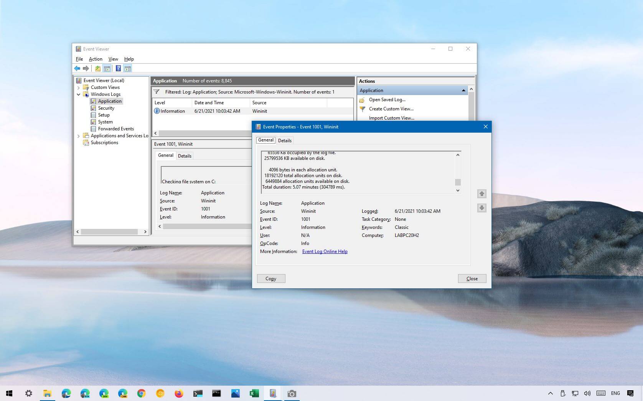This screenshot has width=643, height=401.
Task: Click the Copy button
Action: pyautogui.click(x=271, y=279)
